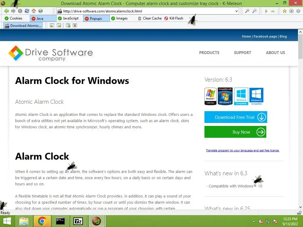Open Command Prompt from the taskbar
The image size is (303, 227).
click(x=60, y=221)
